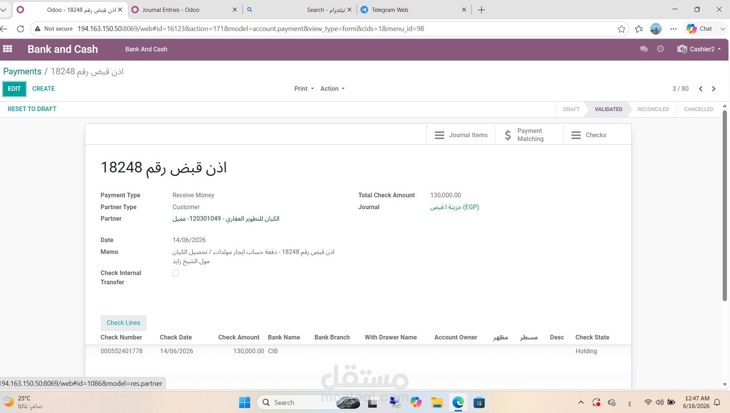Click the CREATE button
This screenshot has width=730, height=413.
[x=43, y=88]
